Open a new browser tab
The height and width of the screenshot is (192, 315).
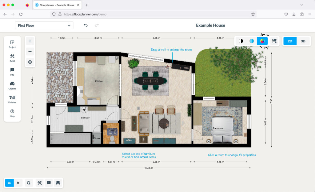click(x=86, y=5)
